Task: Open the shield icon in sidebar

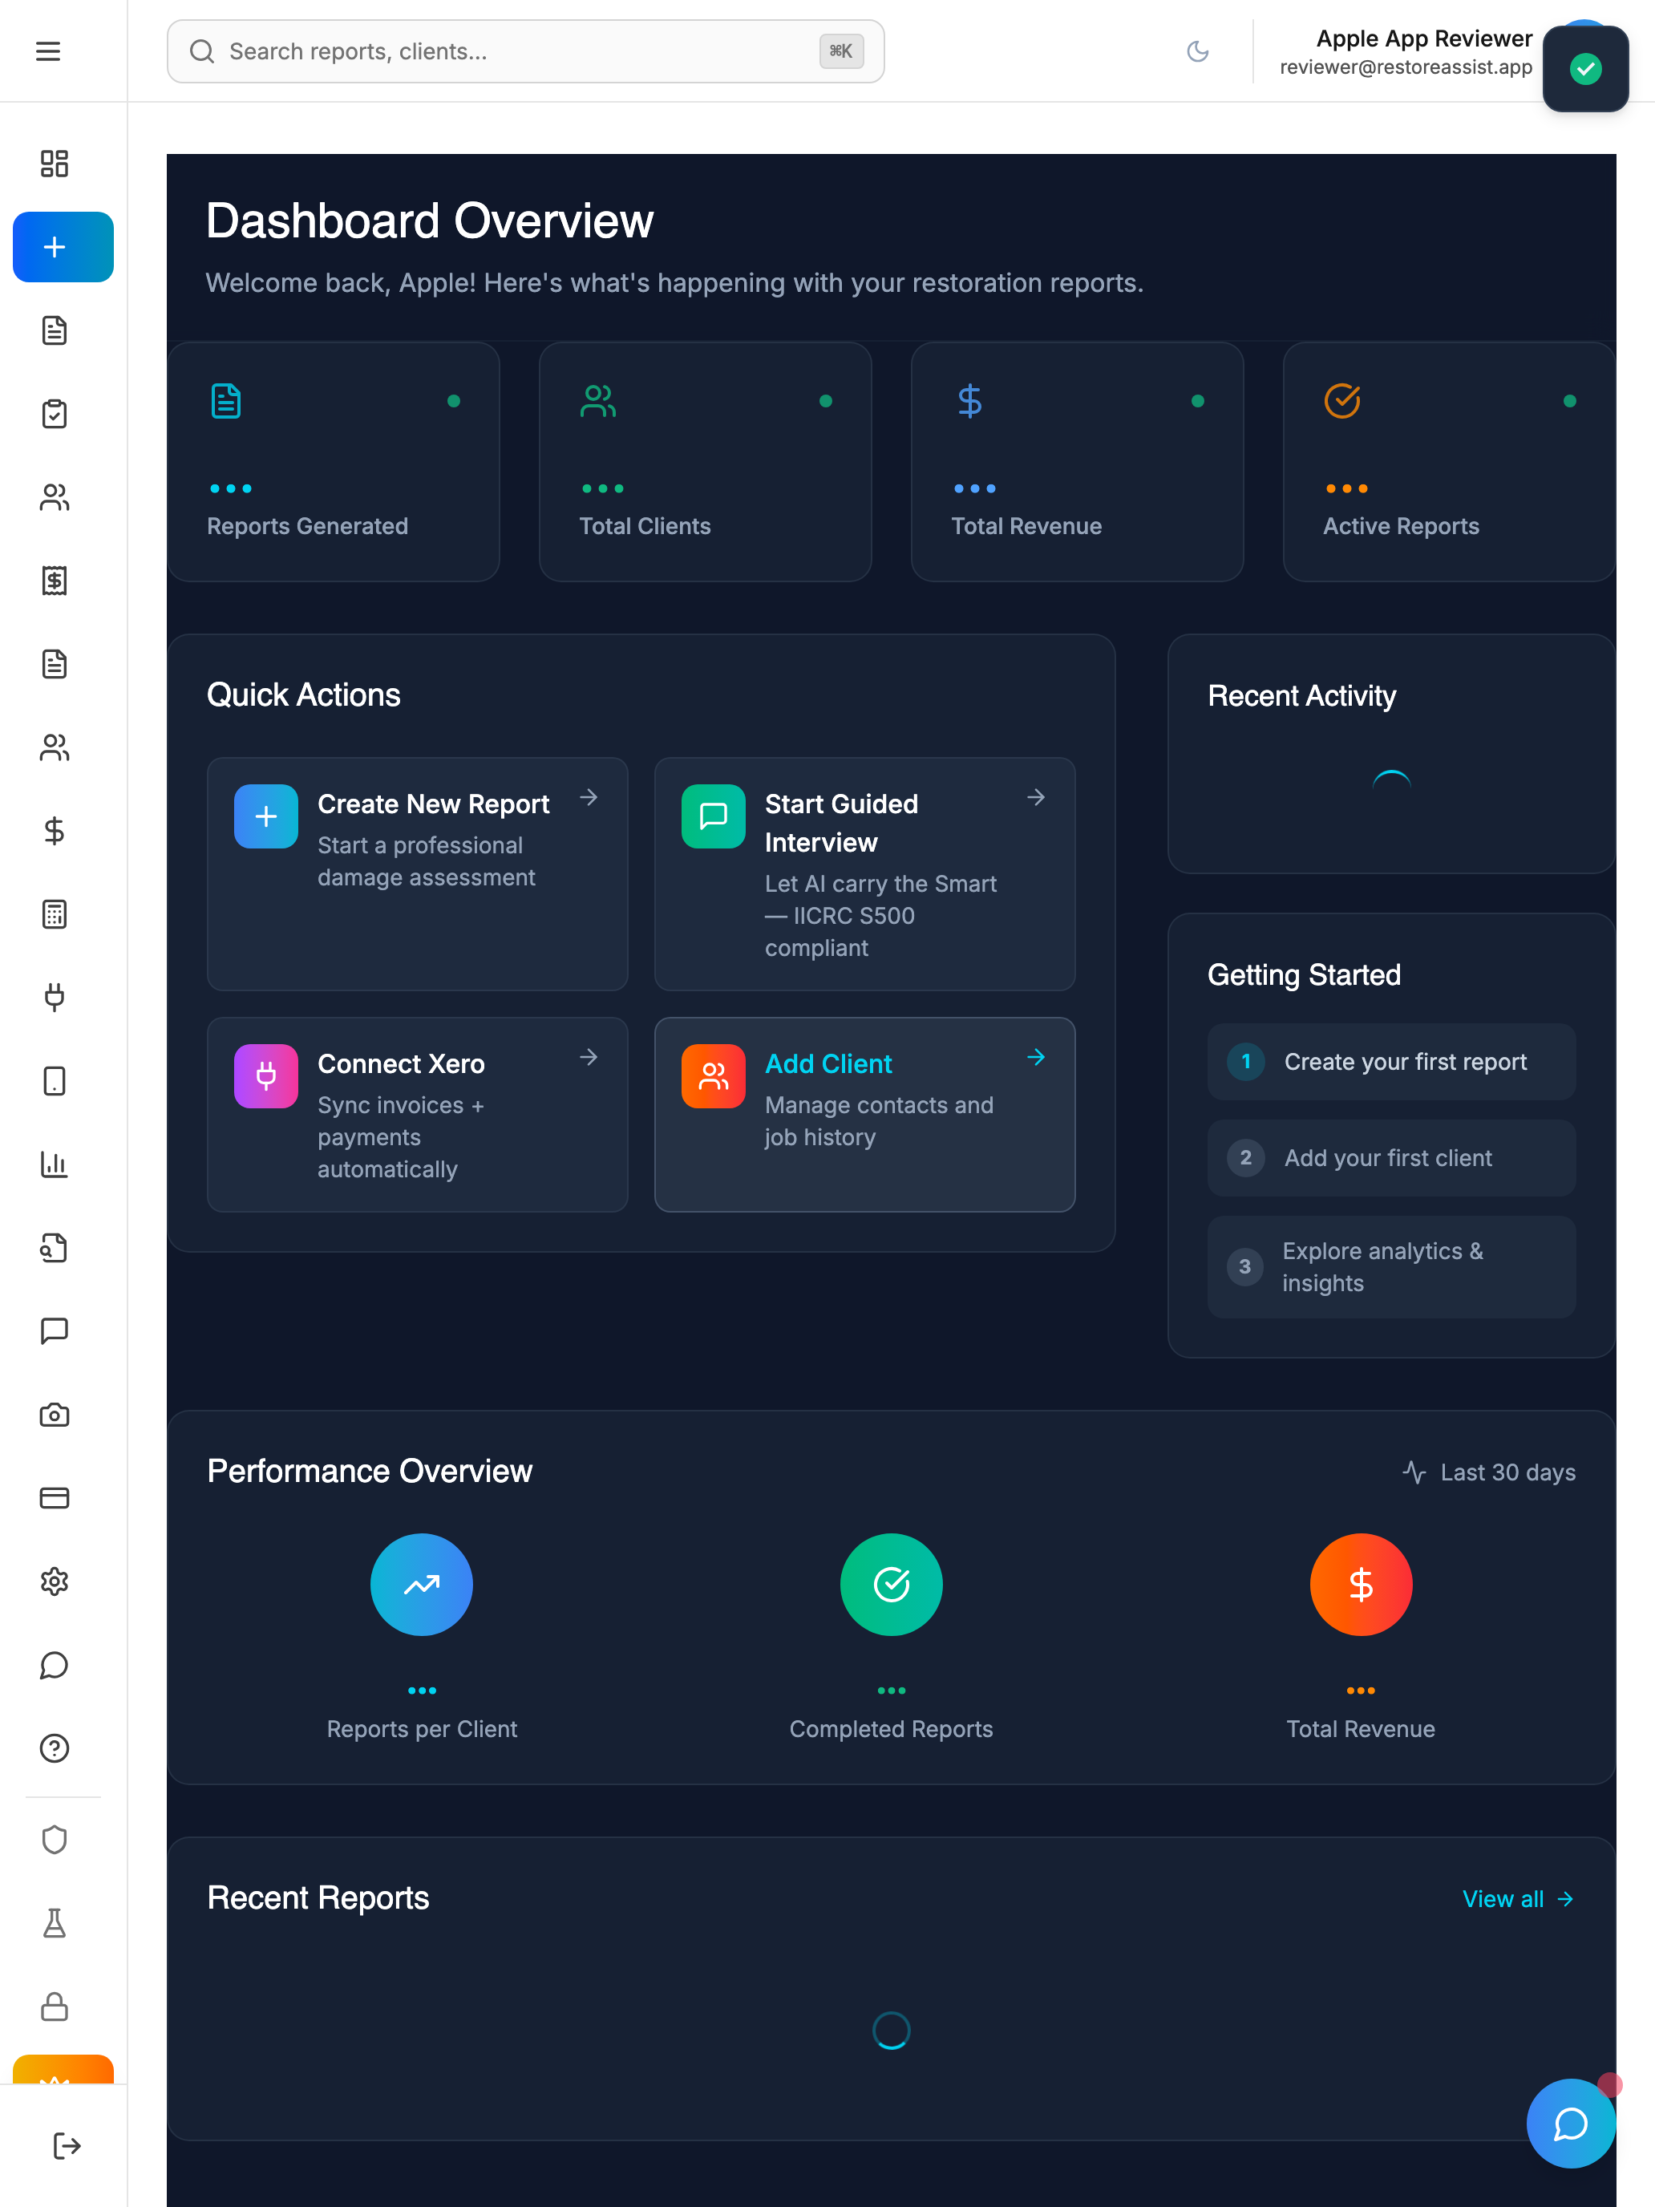Action: tap(54, 1839)
